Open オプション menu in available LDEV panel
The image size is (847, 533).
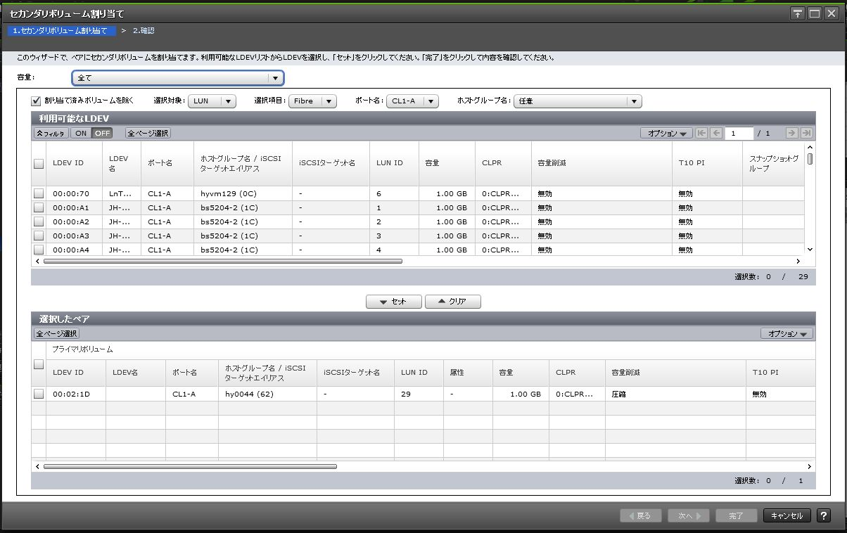click(665, 133)
